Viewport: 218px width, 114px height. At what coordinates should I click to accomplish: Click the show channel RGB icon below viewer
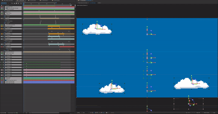coord(100,113)
